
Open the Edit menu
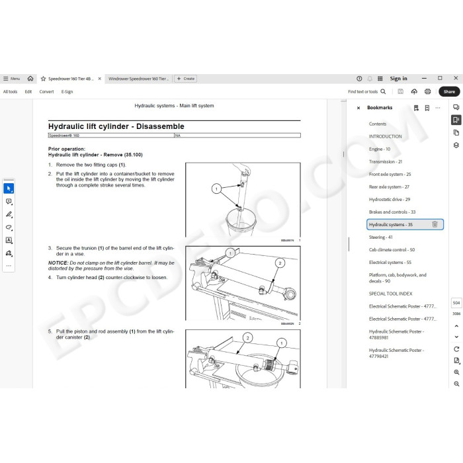point(28,91)
